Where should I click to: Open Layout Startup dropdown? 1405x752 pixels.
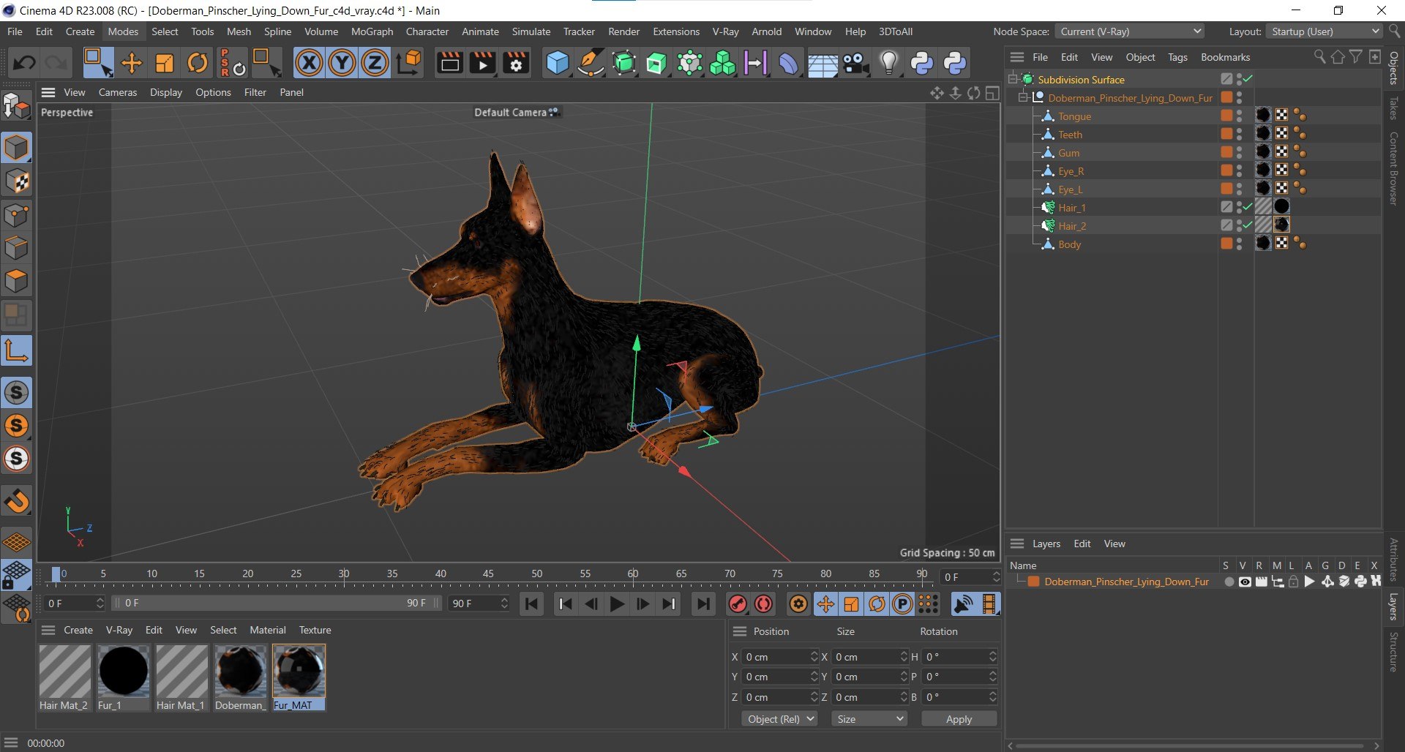(1325, 31)
